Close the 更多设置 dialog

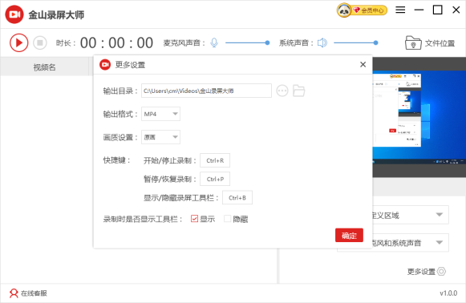[363, 64]
